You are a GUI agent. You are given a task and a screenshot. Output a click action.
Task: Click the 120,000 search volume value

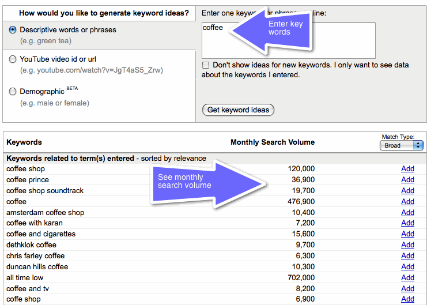click(301, 169)
